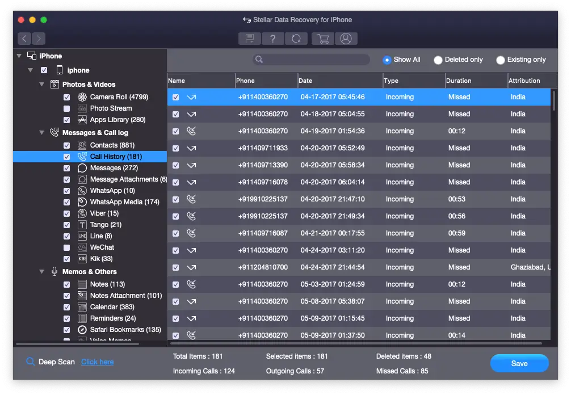Collapse the Messages & Call log group
Viewport: 571px width, 395px height.
point(41,132)
